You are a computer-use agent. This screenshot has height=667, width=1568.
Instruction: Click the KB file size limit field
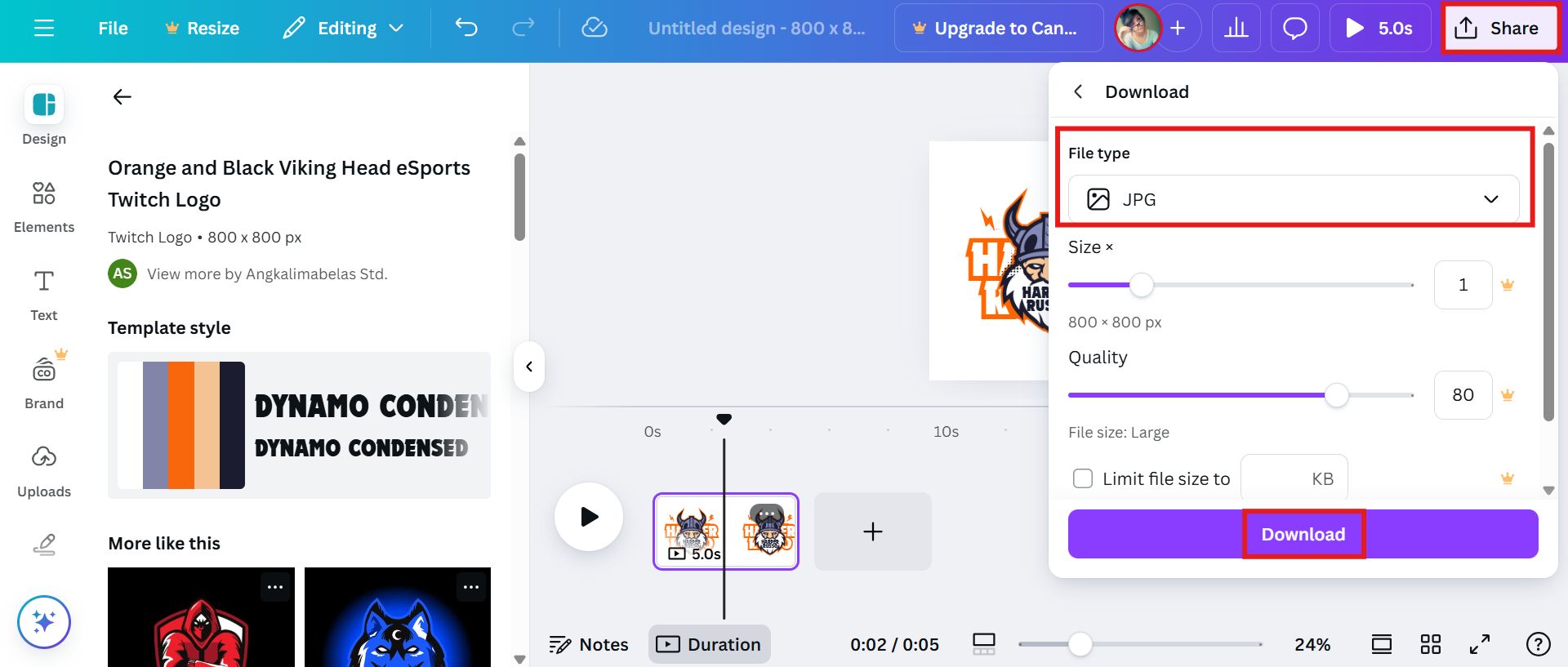coord(1294,478)
